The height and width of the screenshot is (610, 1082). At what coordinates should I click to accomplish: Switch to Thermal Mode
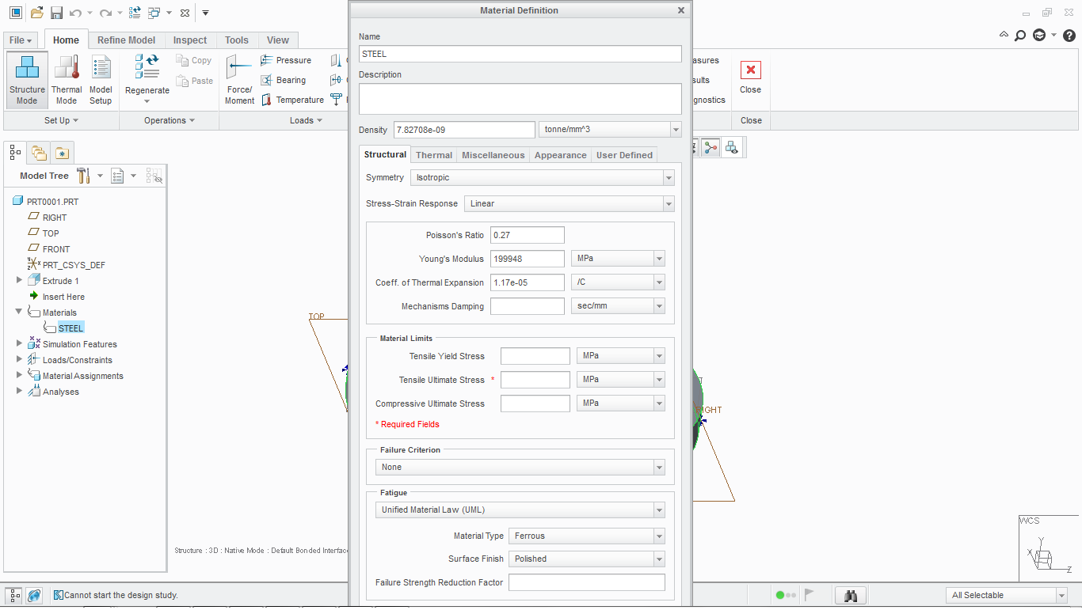tap(67, 80)
